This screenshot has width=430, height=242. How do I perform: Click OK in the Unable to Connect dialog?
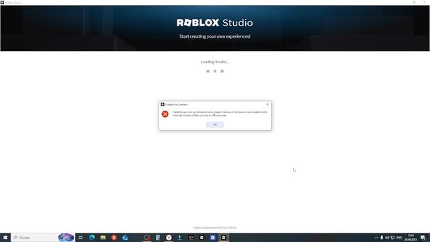coord(215,124)
